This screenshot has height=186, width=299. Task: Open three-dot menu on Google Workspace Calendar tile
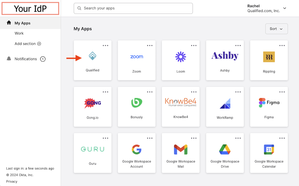click(x=282, y=138)
